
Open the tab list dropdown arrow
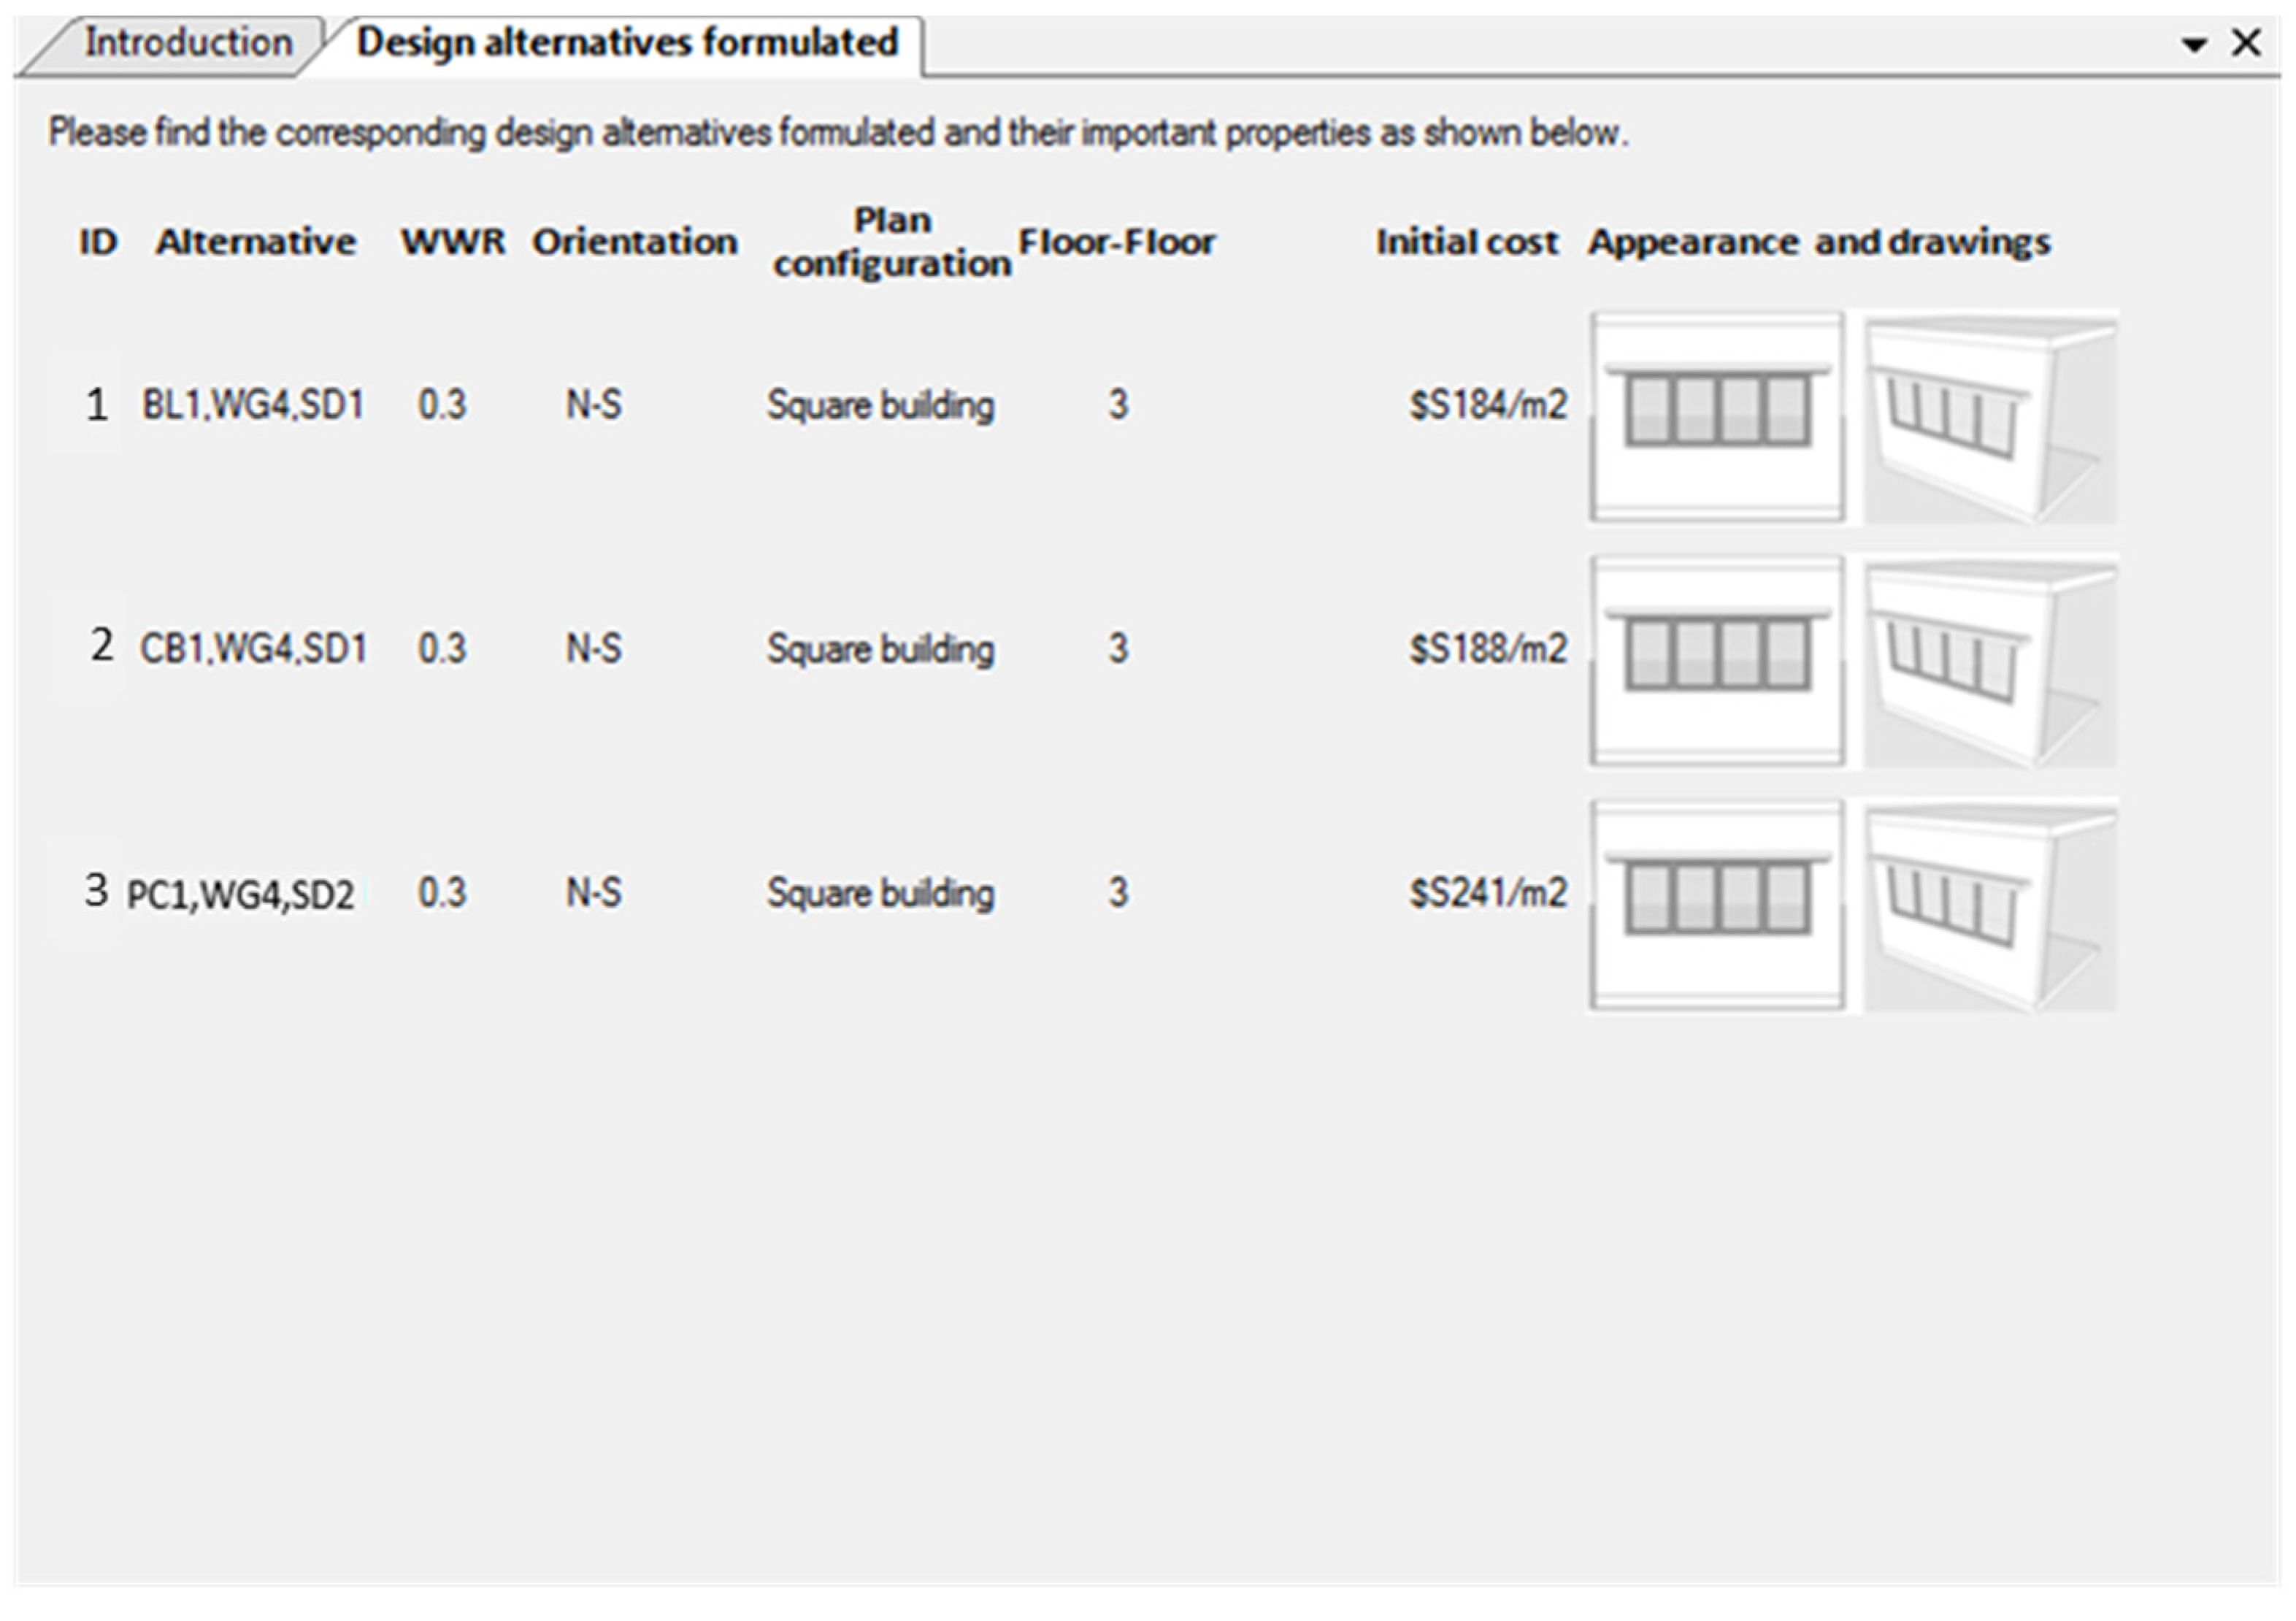pos(2194,45)
